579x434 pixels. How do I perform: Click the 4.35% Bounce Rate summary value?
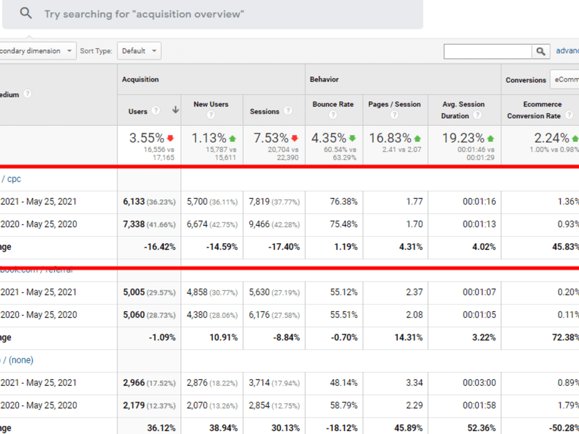tap(329, 138)
